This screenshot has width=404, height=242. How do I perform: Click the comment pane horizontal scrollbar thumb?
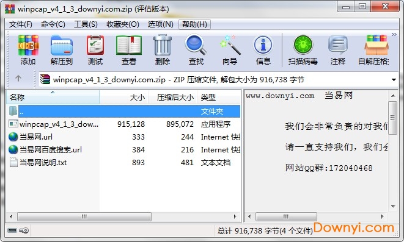(x=286, y=216)
